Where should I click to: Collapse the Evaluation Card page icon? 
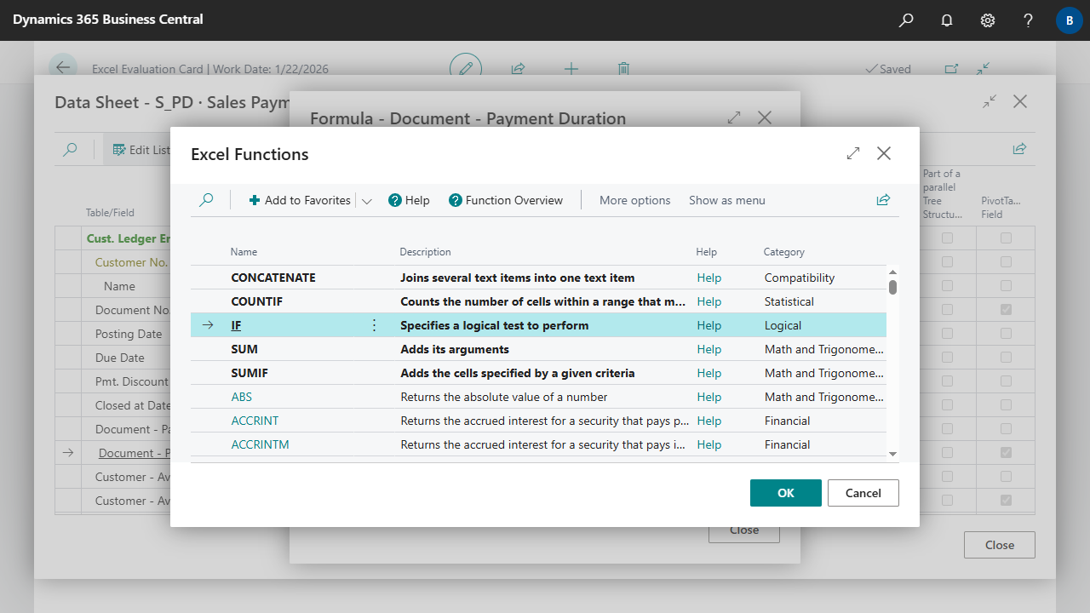pyautogui.click(x=984, y=69)
